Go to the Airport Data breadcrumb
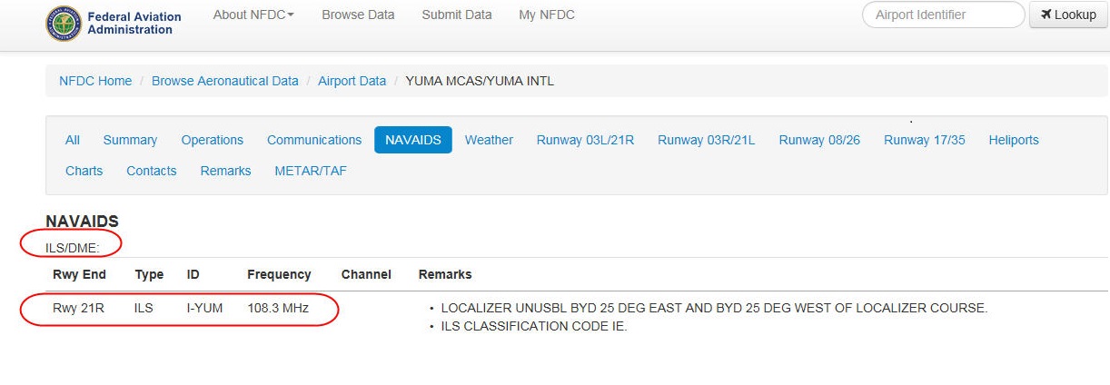Viewport: 1110px width, 385px height. pyautogui.click(x=352, y=81)
